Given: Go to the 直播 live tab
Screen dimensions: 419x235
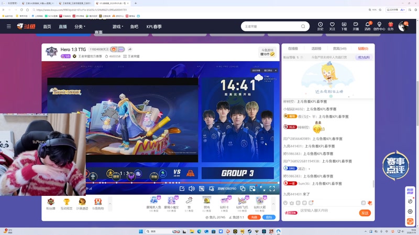Looking at the screenshot, I should click(x=63, y=27).
